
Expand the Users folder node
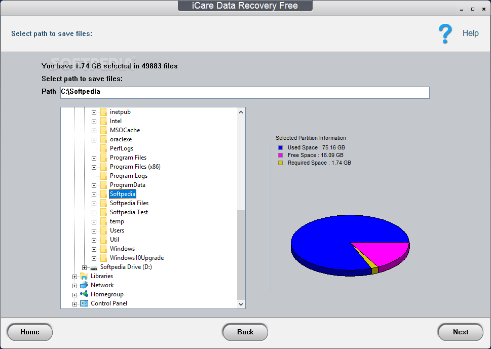point(94,231)
